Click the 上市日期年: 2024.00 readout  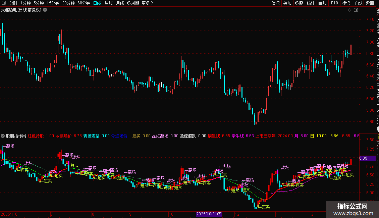(274, 136)
